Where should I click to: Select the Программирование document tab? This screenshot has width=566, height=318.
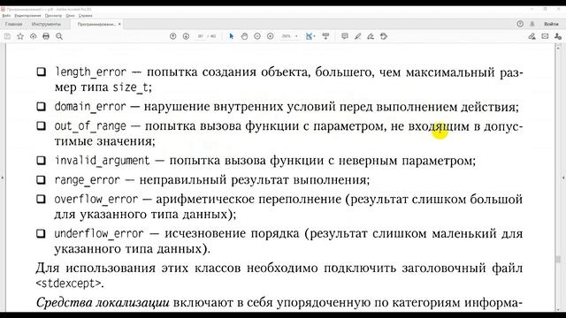click(x=96, y=24)
